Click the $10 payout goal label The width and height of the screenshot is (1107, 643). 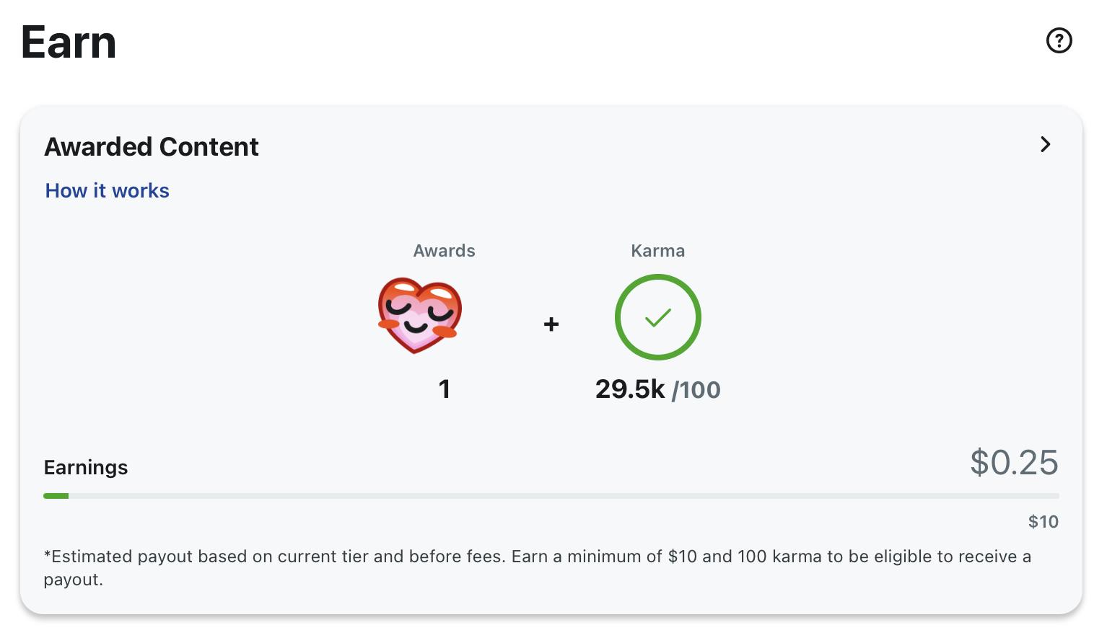coord(1043,521)
